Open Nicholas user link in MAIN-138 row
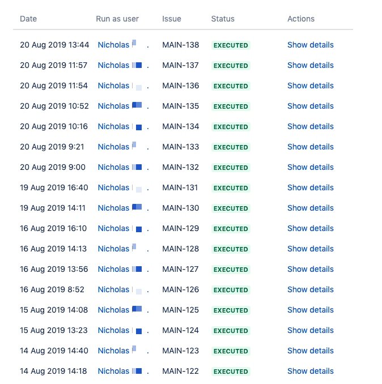 click(x=123, y=45)
